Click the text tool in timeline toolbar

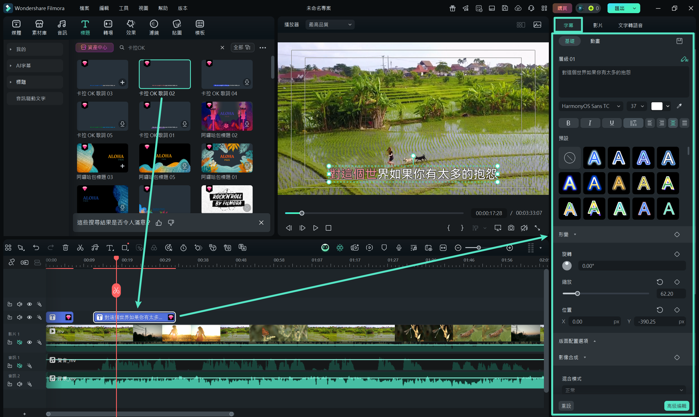tap(110, 248)
